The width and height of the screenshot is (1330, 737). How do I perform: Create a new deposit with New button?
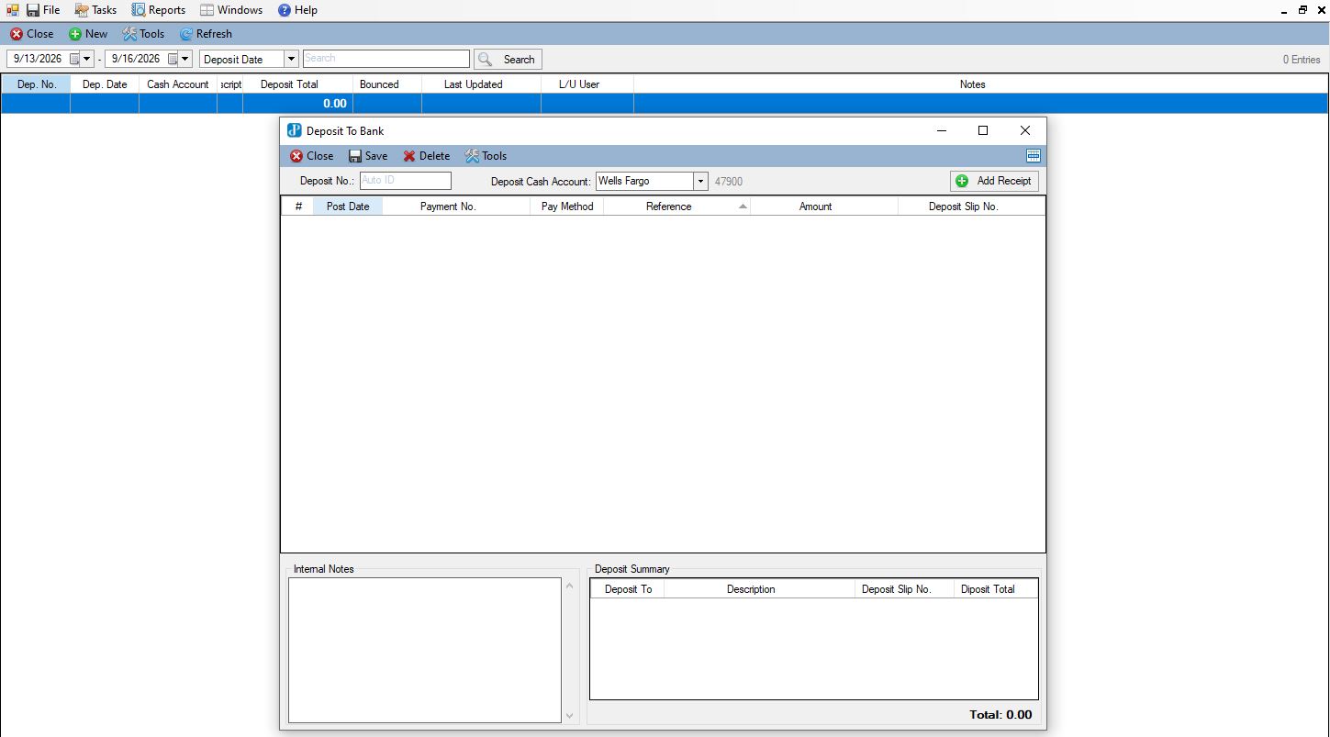point(88,34)
